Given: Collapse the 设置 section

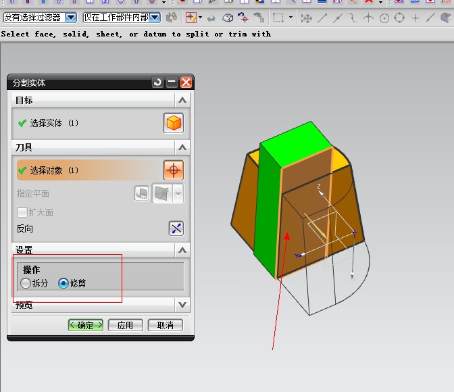Looking at the screenshot, I should pyautogui.click(x=182, y=250).
